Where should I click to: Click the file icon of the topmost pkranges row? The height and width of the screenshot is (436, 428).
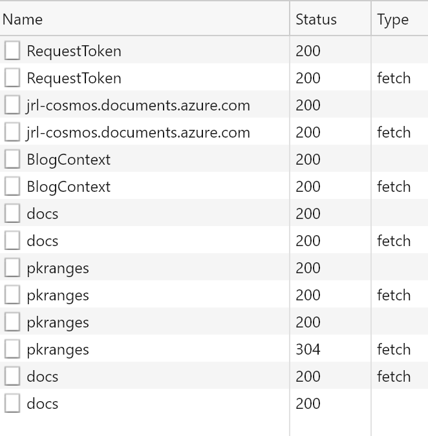12,268
